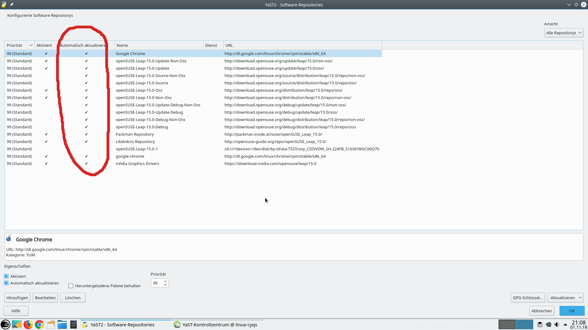Select the nVidia Graphics Drivers row
588x330 pixels.
tap(193, 163)
